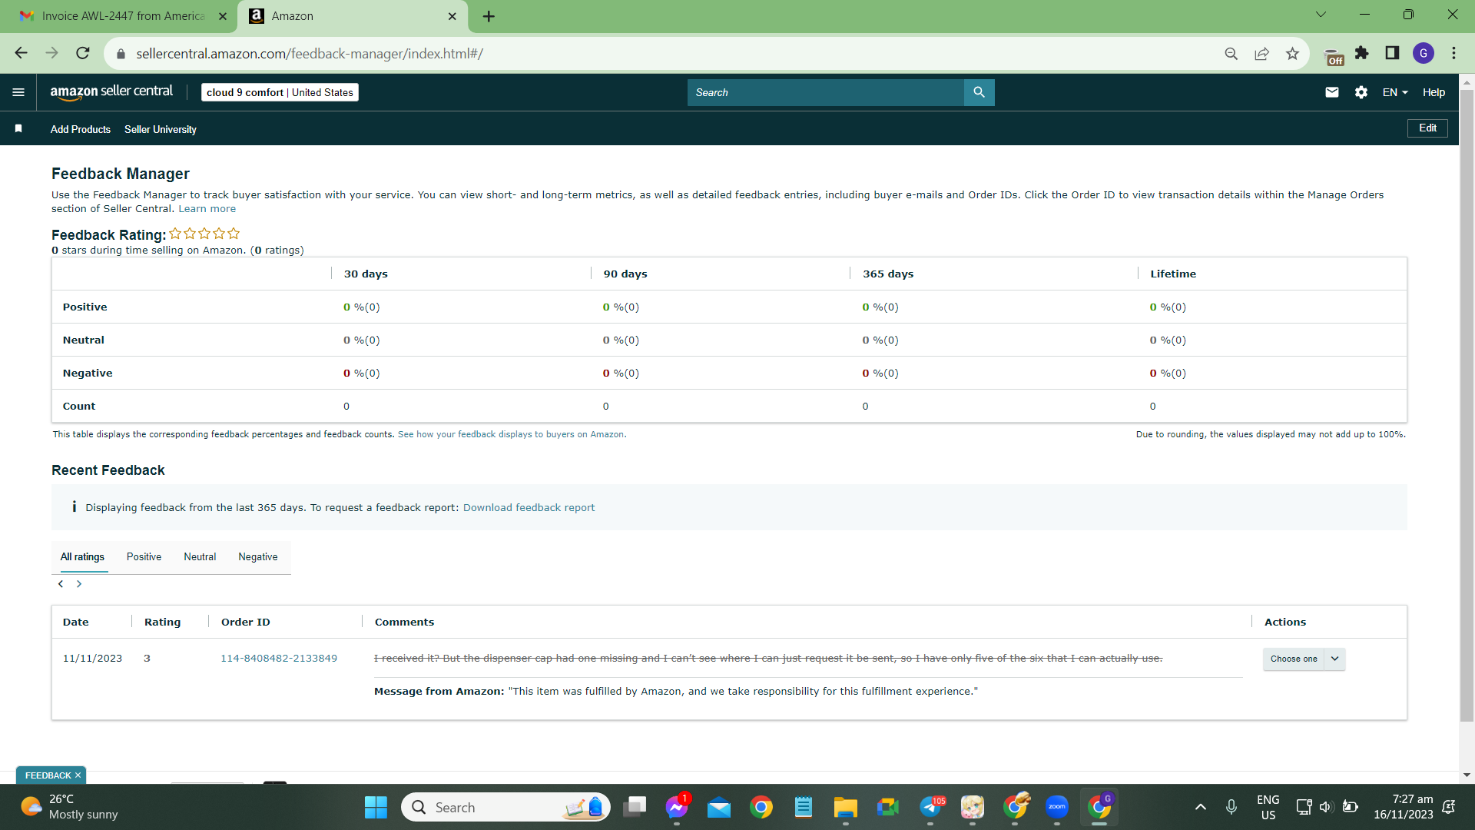Open the volume control in system tray
Image resolution: width=1475 pixels, height=830 pixels.
[x=1325, y=807]
